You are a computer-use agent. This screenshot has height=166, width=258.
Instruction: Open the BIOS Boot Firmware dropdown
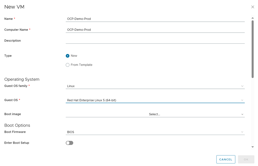point(155,132)
